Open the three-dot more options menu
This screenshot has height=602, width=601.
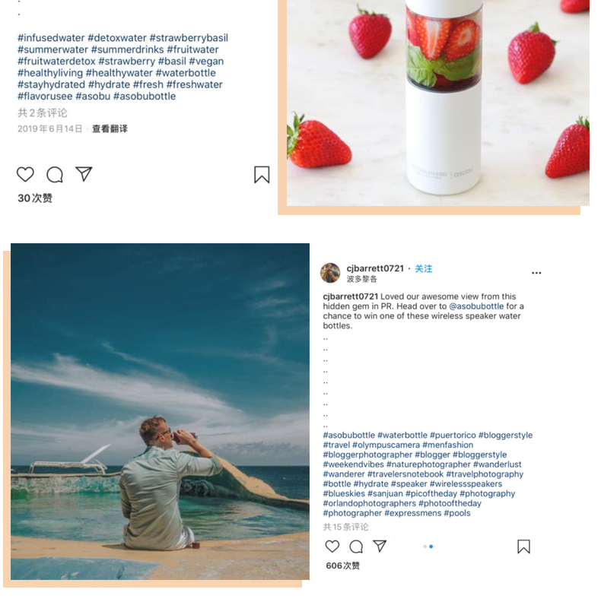(x=536, y=273)
